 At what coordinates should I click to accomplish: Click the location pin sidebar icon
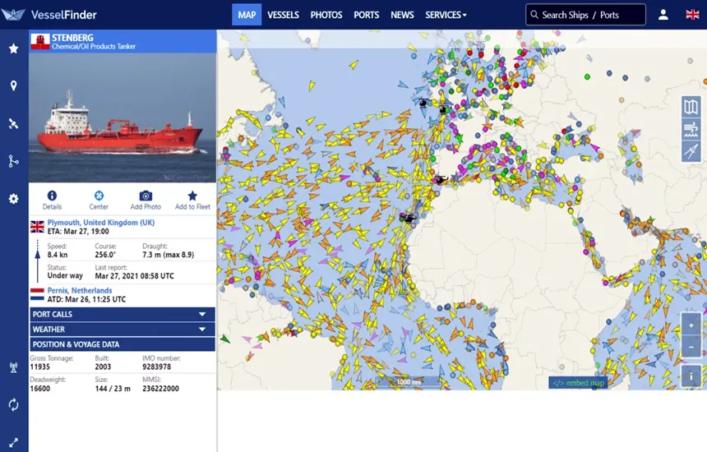(13, 86)
